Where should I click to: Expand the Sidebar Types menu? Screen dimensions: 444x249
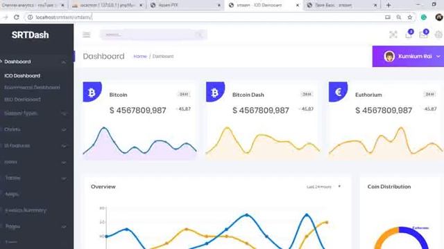(64, 113)
